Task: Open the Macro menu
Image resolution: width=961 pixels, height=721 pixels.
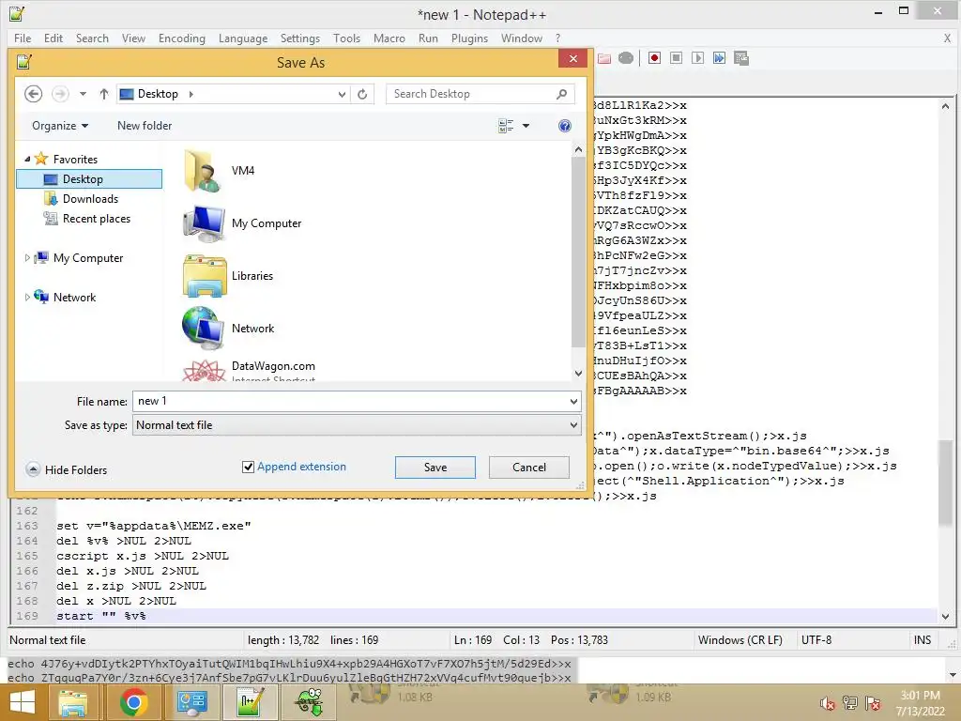Action: pyautogui.click(x=389, y=38)
